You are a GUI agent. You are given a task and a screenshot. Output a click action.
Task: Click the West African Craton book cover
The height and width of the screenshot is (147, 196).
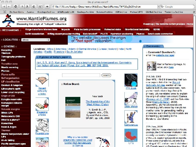tap(73, 107)
